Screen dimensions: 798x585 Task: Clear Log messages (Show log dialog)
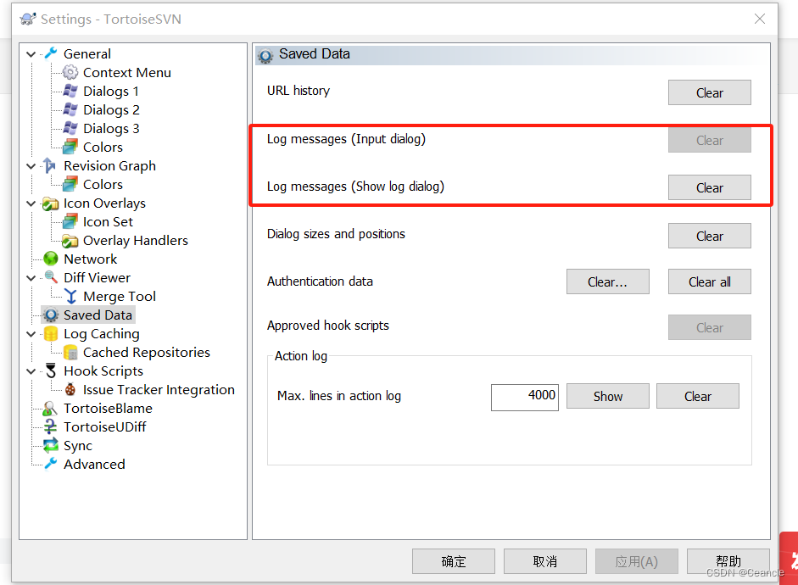(x=710, y=187)
